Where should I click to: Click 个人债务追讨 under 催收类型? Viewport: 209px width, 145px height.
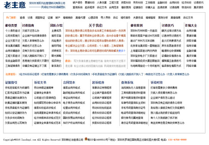click(13, 31)
